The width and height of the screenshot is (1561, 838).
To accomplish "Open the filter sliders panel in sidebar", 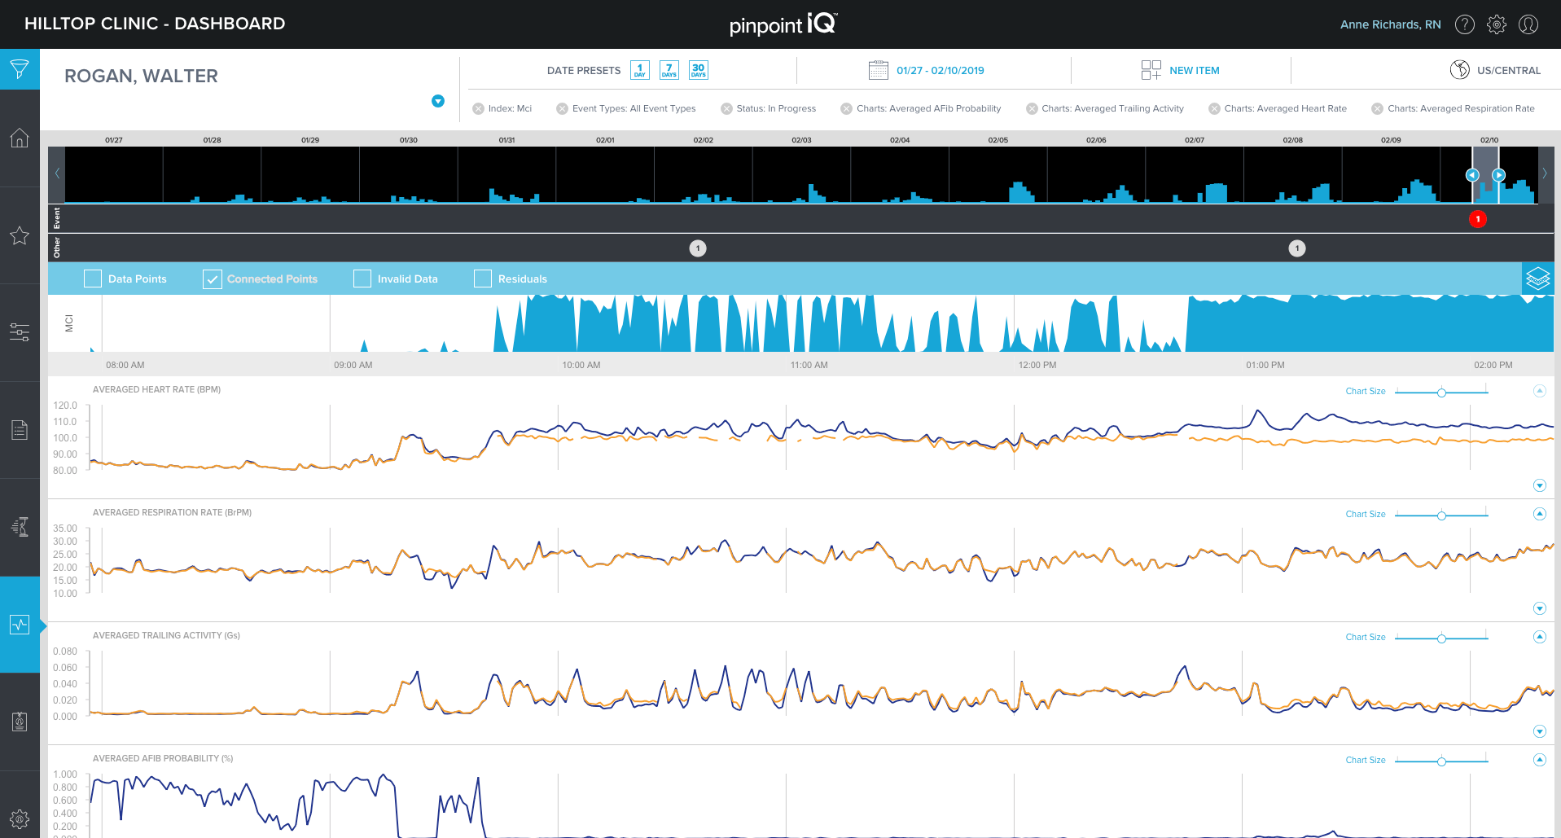I will 20,331.
